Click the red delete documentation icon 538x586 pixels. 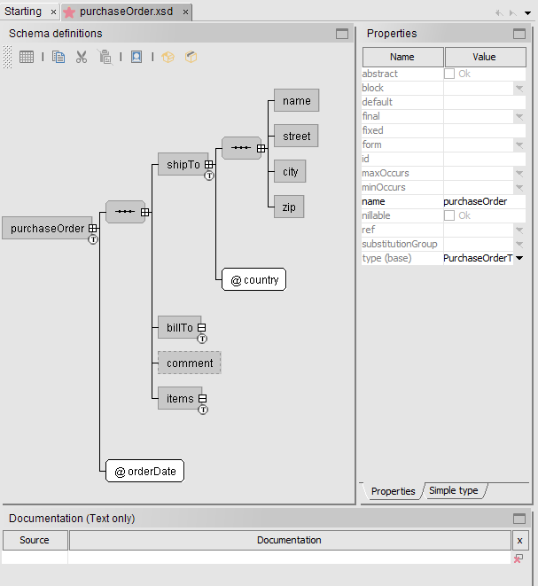tap(519, 559)
